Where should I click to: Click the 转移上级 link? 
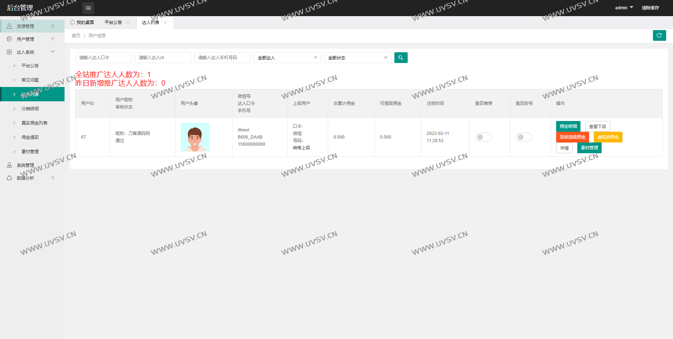pyautogui.click(x=302, y=148)
